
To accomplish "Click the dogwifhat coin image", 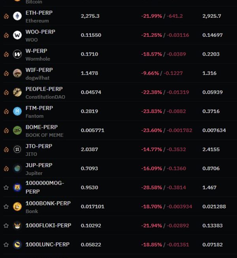I will pyautogui.click(x=17, y=73).
